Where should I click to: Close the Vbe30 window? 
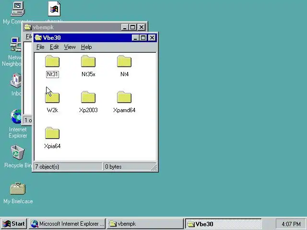click(152, 37)
